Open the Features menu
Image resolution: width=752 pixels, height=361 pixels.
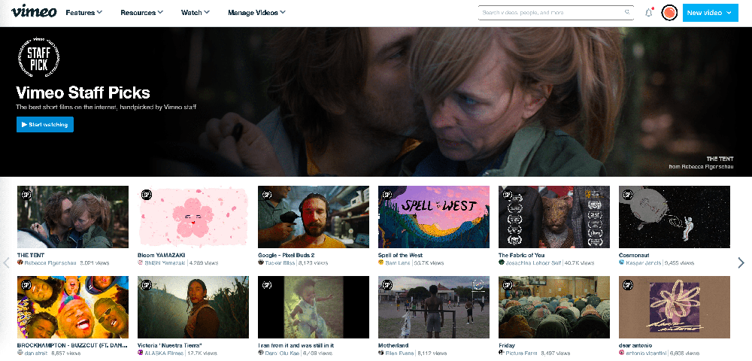84,13
